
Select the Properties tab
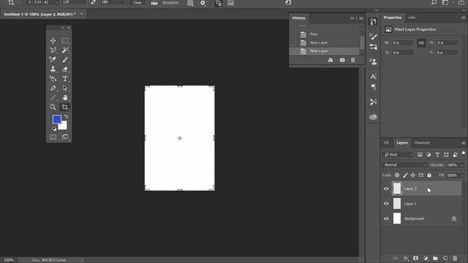[x=393, y=18]
